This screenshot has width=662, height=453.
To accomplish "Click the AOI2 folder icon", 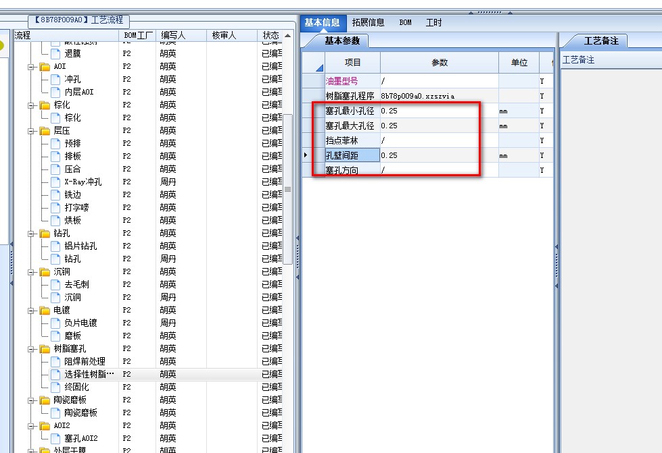I will [x=45, y=426].
